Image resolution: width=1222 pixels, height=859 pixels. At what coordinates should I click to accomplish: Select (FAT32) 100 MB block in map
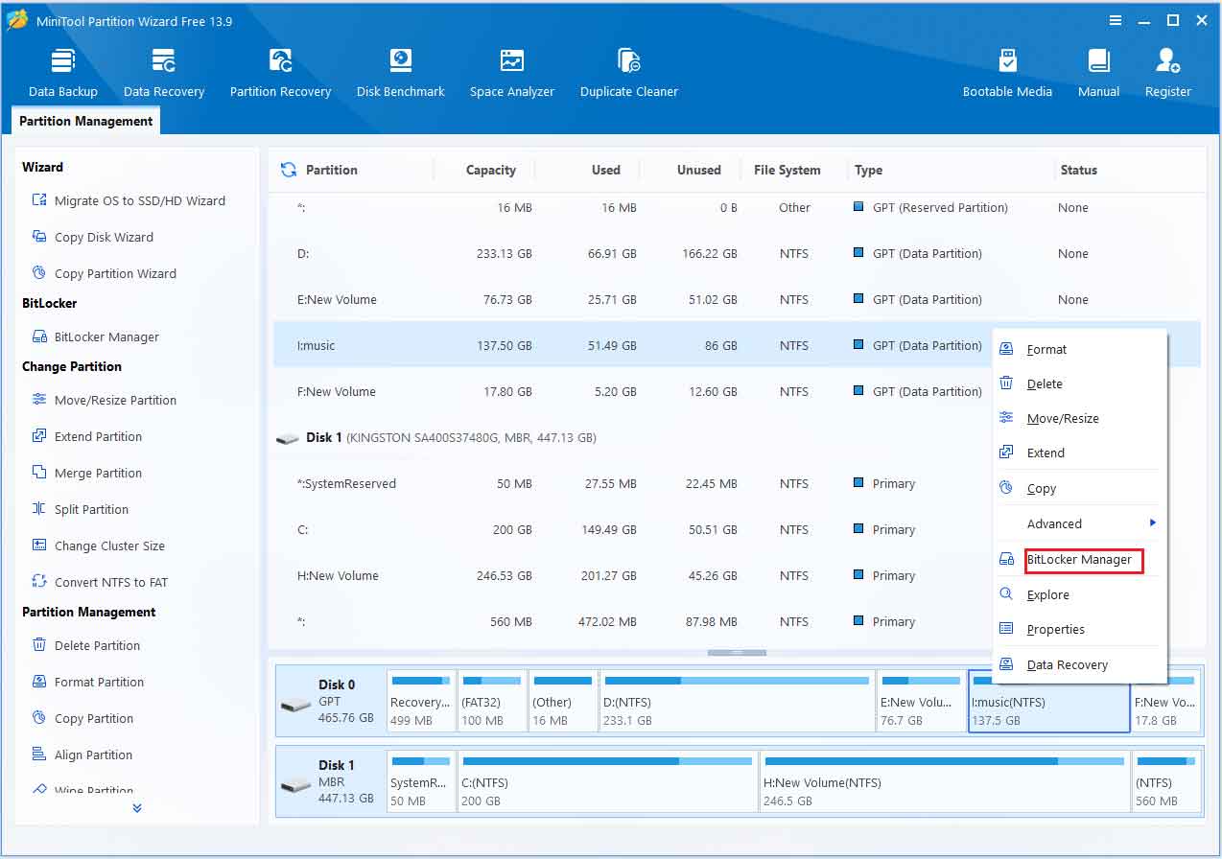[x=492, y=702]
